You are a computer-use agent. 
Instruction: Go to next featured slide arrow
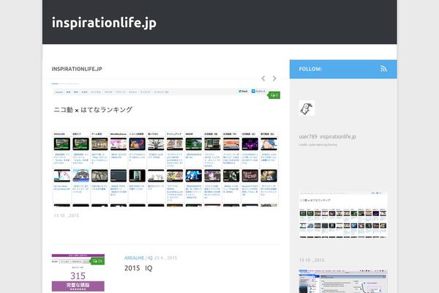274,78
